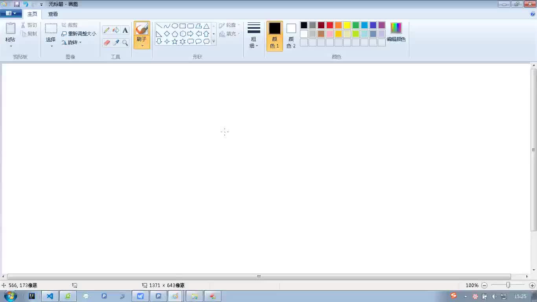Switch to the View (查看) tab
Image resolution: width=537 pixels, height=302 pixels.
[x=53, y=14]
